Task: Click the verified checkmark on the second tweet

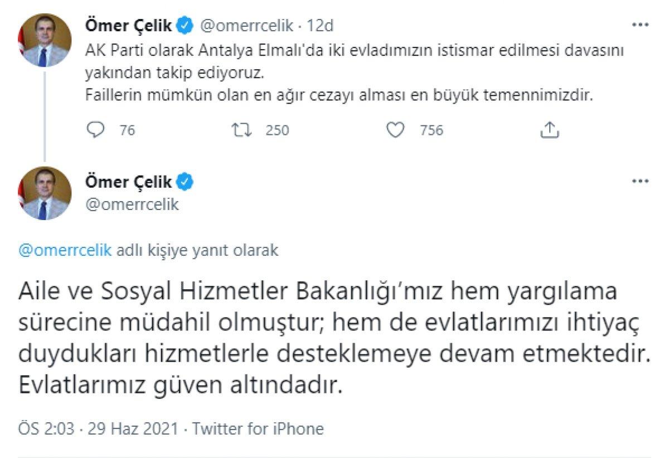Action: (183, 181)
